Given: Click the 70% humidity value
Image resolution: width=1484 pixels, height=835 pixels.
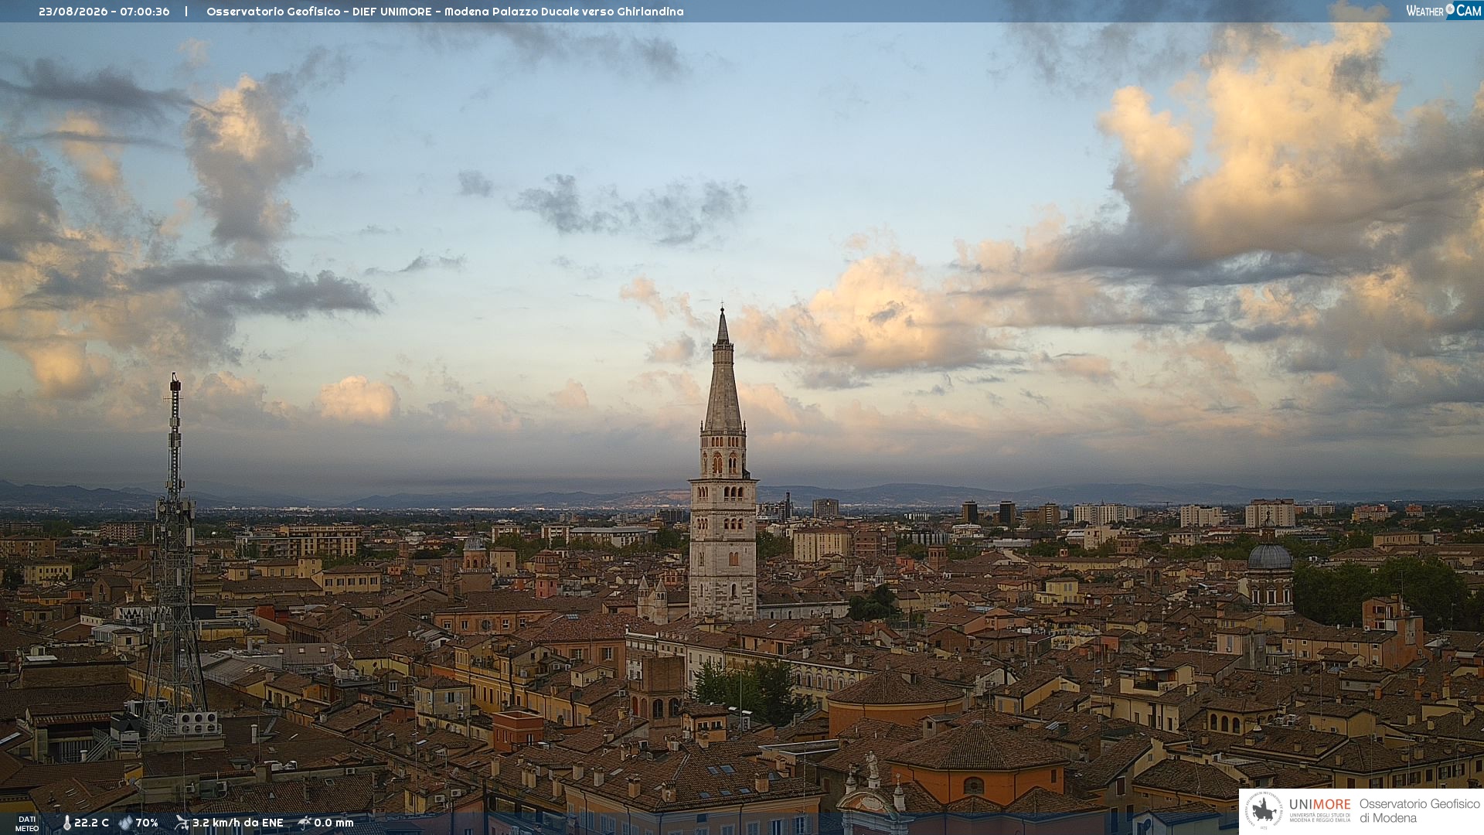Looking at the screenshot, I should point(147,823).
